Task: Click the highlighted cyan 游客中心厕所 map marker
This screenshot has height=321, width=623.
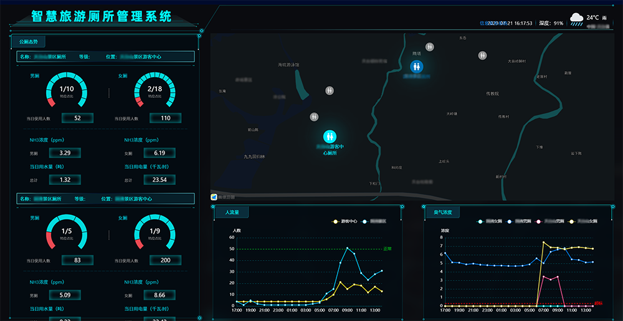Action: [330, 136]
